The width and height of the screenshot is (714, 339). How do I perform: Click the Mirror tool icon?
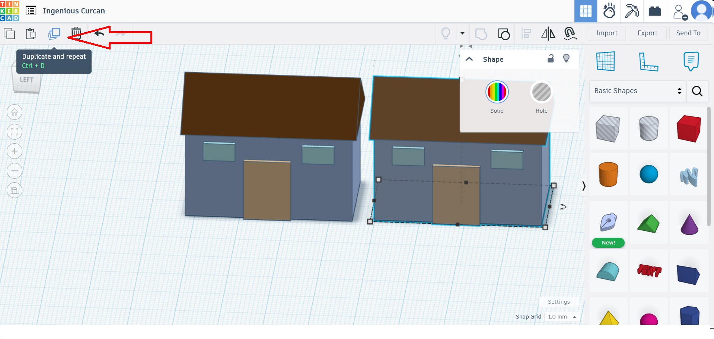click(x=548, y=34)
